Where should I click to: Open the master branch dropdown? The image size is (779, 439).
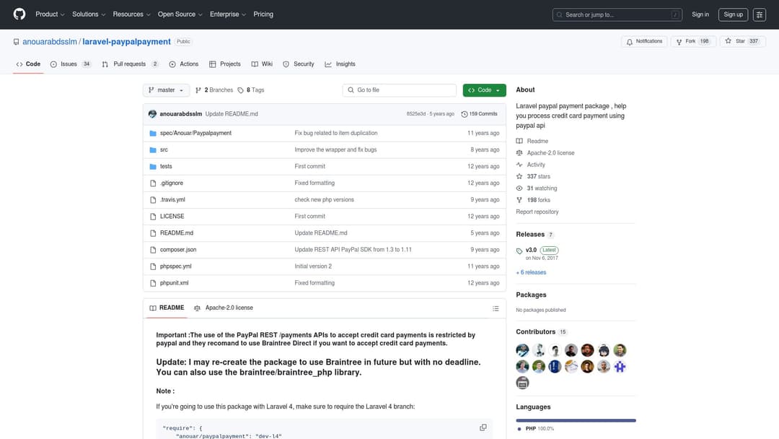[x=166, y=90]
